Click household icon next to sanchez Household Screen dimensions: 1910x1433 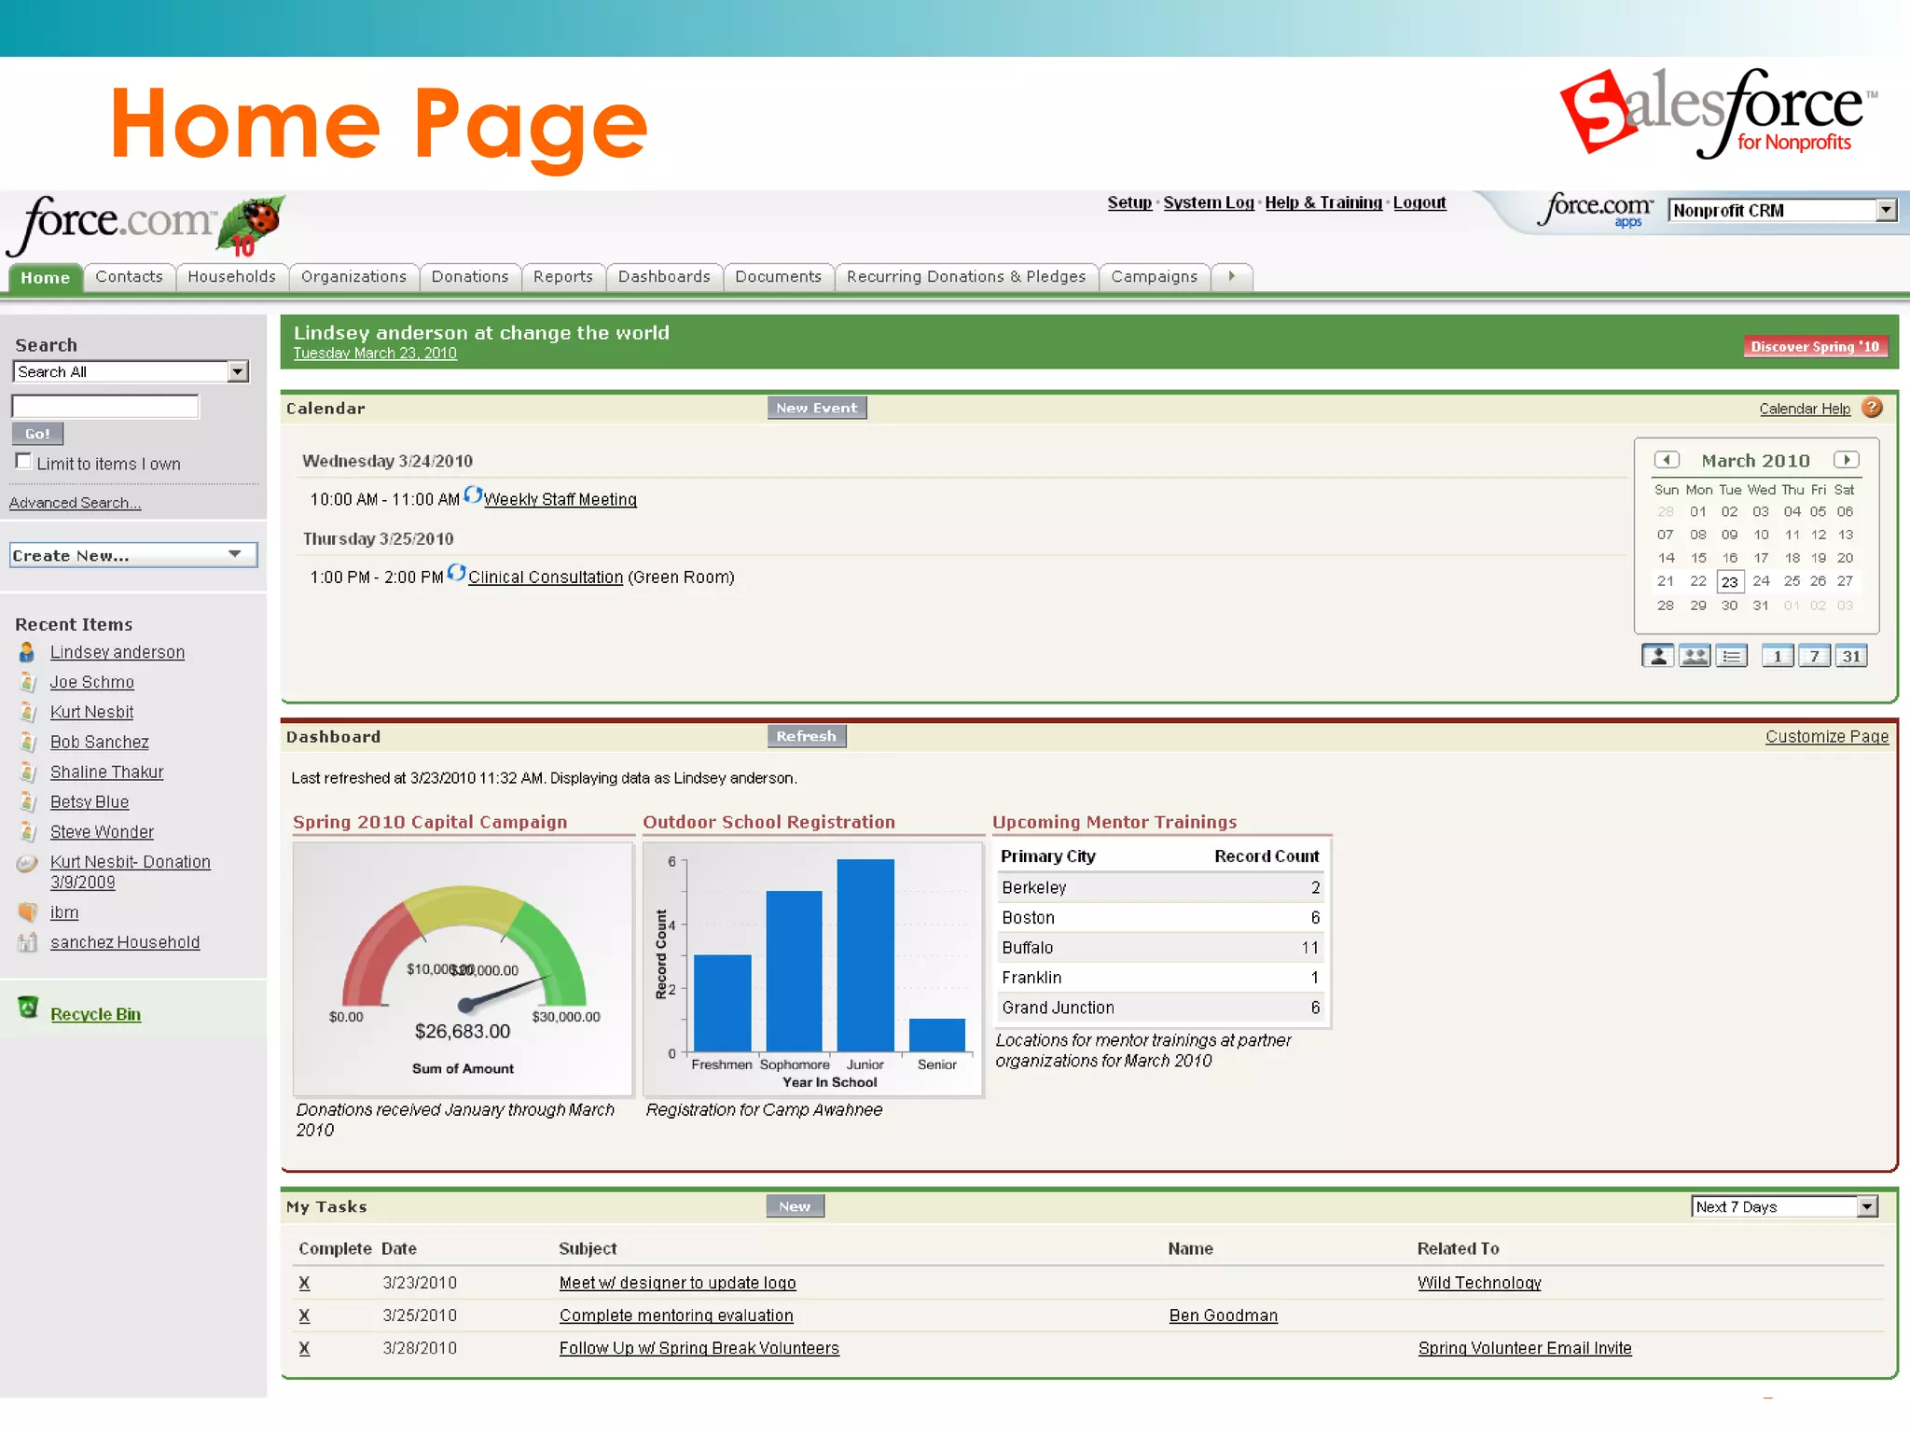click(28, 942)
